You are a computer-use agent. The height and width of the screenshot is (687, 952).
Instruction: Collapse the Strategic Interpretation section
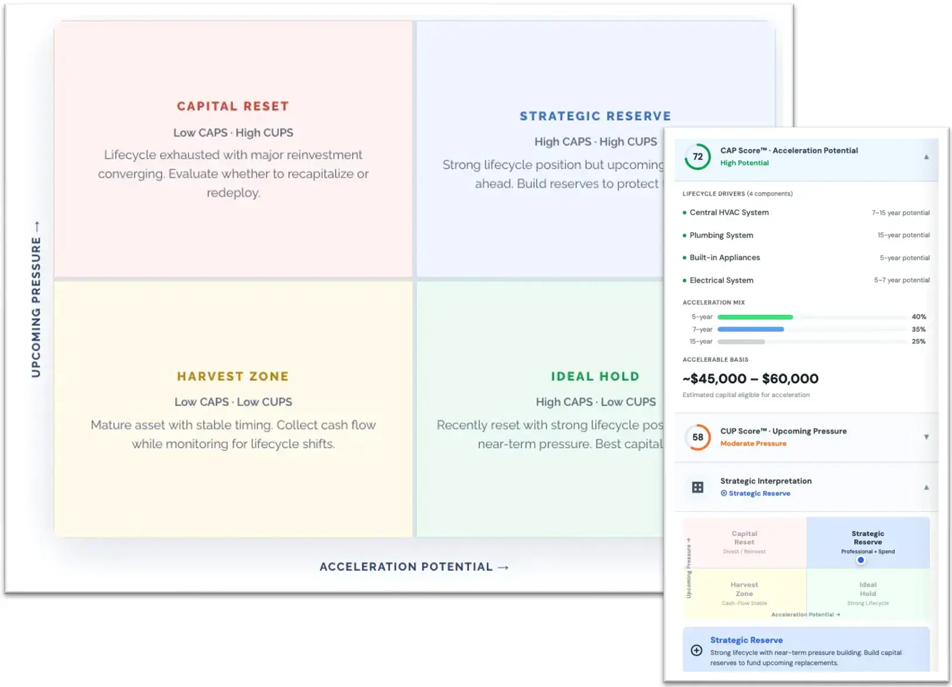926,487
